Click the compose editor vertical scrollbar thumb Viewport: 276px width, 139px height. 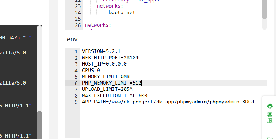pos(264,9)
